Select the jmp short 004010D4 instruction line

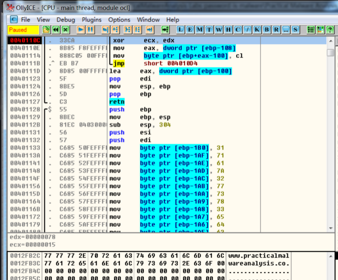[x=171, y=63]
